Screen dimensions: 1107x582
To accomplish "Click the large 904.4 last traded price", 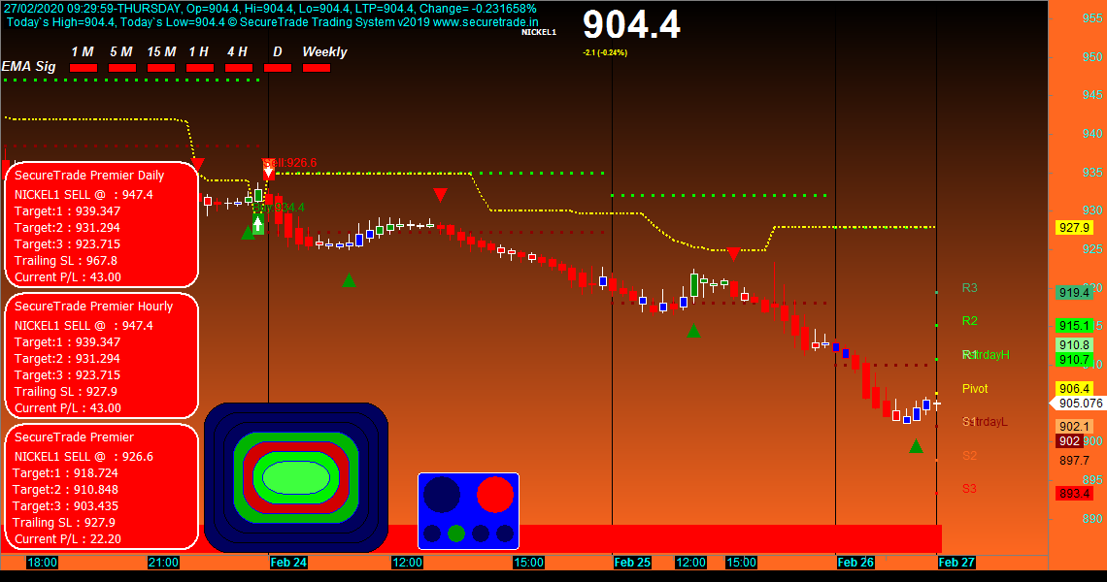I will click(632, 24).
